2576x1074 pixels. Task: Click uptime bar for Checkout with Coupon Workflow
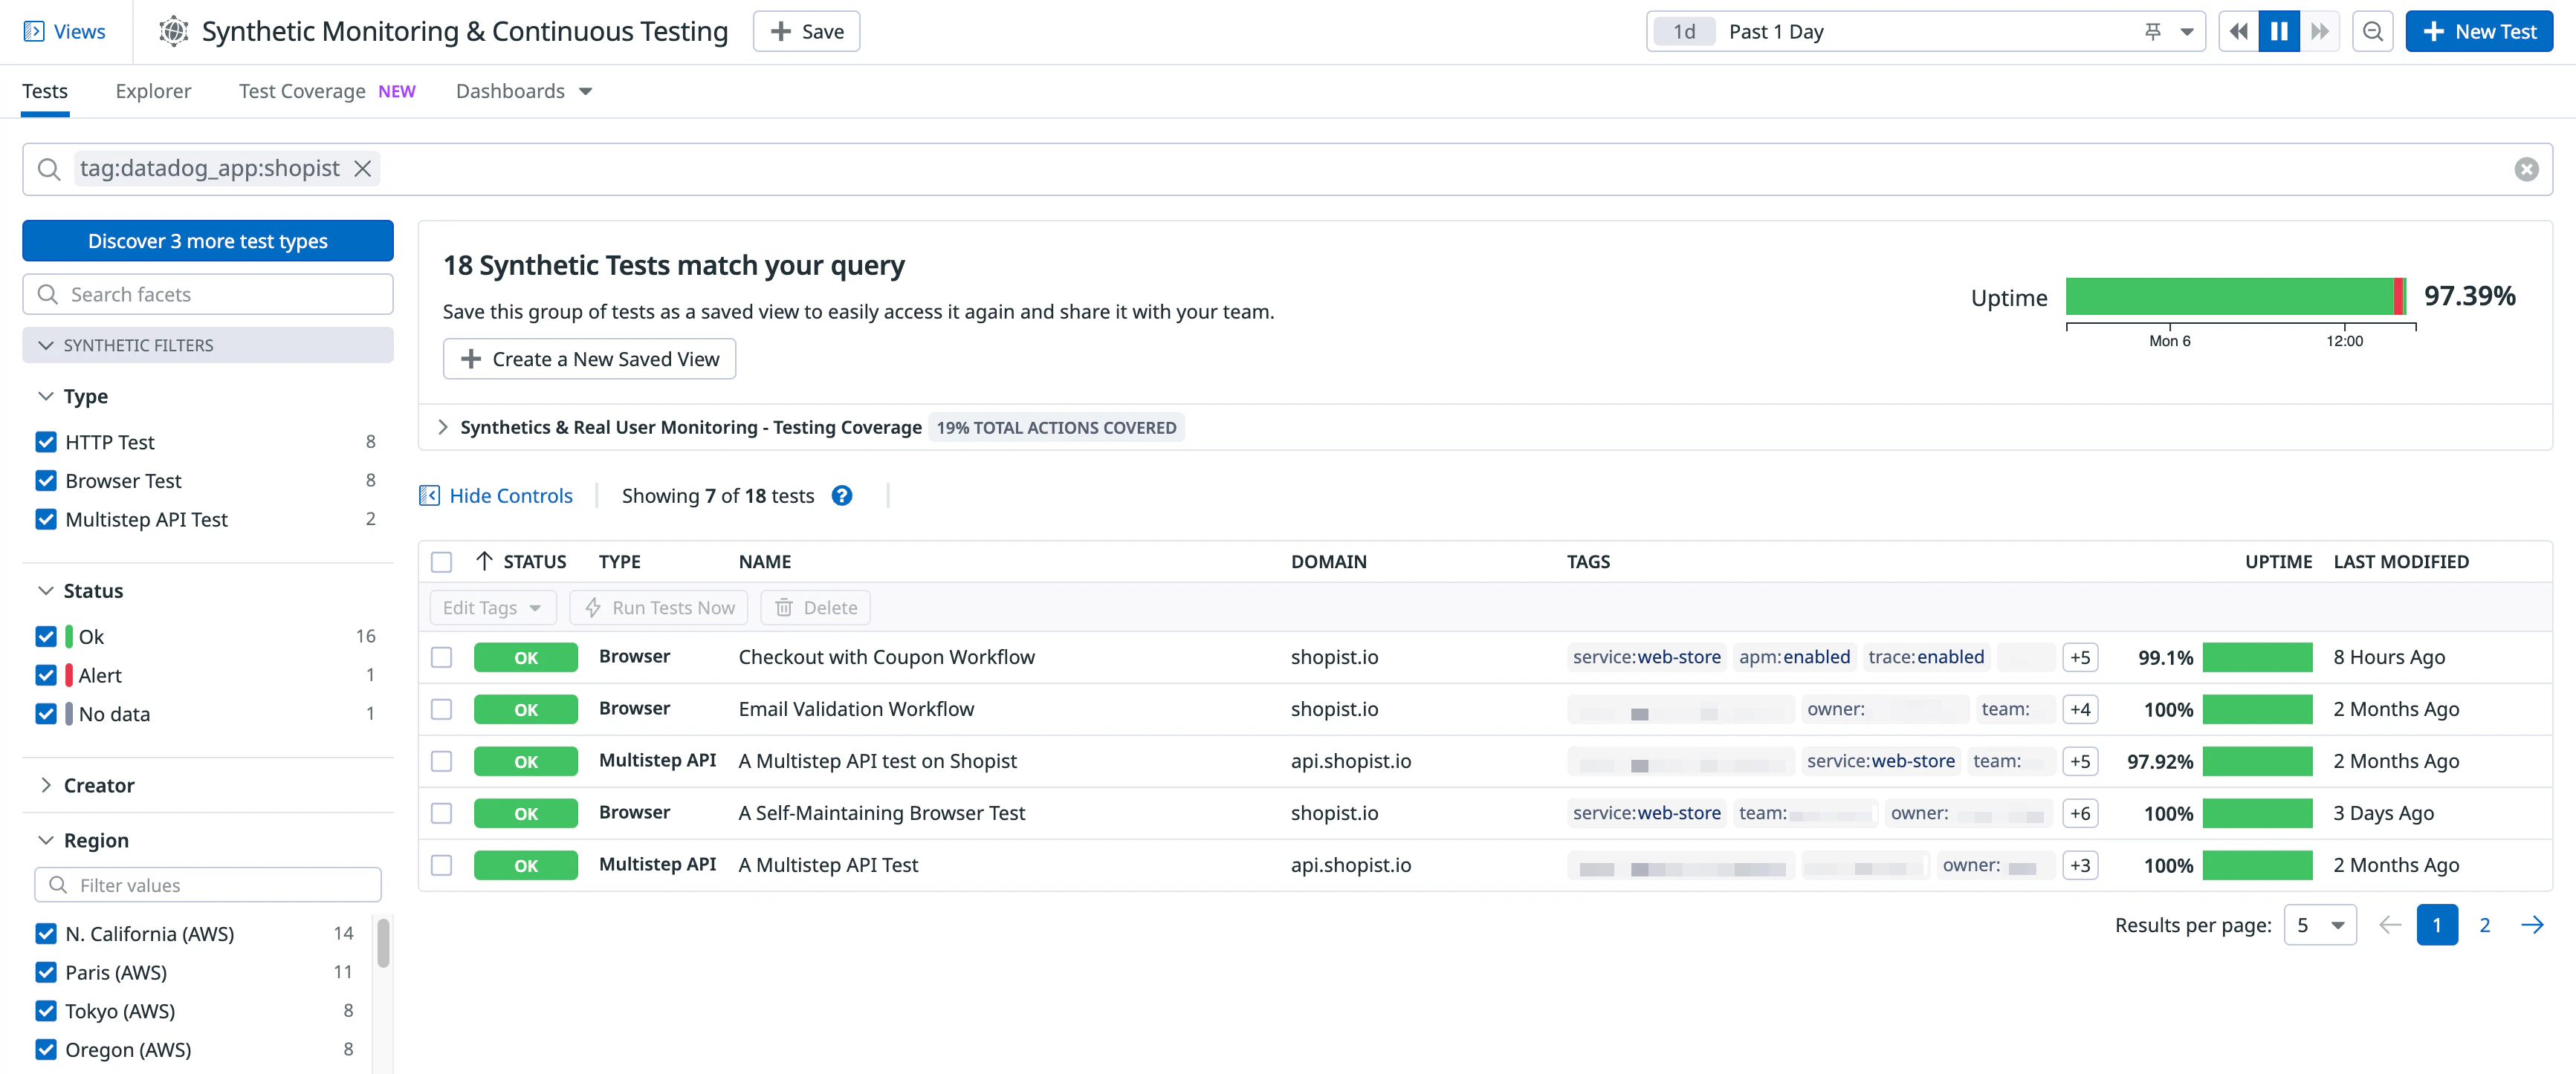pos(2258,657)
